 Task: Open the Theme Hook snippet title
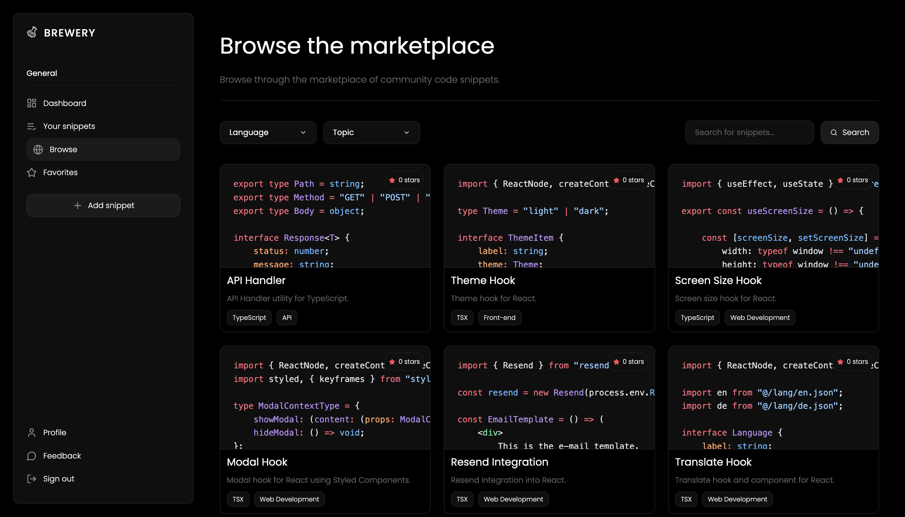click(x=483, y=280)
